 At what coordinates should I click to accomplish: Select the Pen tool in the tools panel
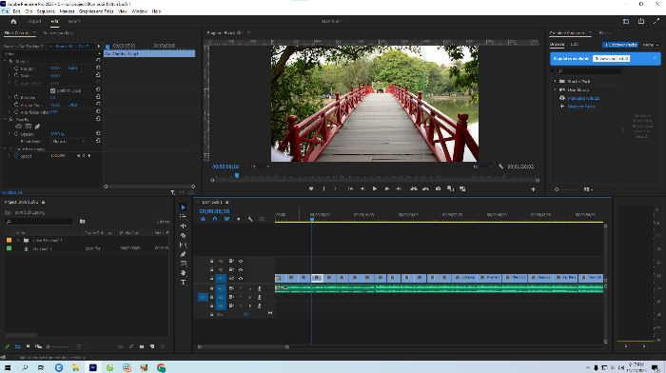[x=183, y=254]
